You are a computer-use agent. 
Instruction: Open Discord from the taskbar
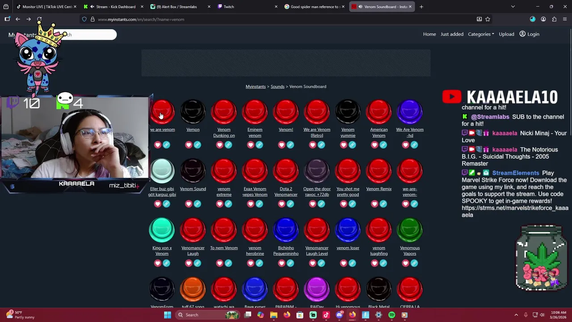tap(339, 315)
